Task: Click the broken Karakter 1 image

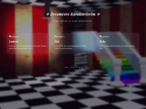Action: click(x=14, y=37)
